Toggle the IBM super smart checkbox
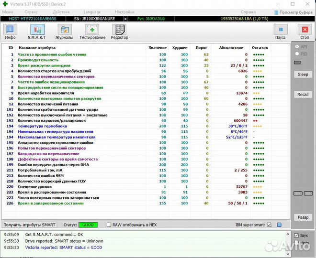This screenshot has height=258, width=316. pyautogui.click(x=269, y=225)
